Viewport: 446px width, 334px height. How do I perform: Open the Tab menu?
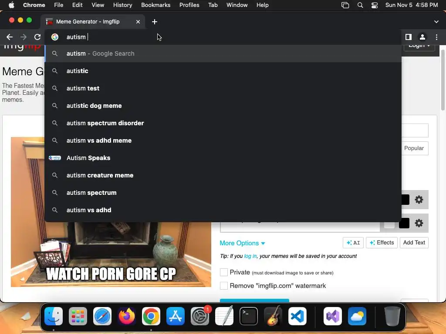[213, 5]
